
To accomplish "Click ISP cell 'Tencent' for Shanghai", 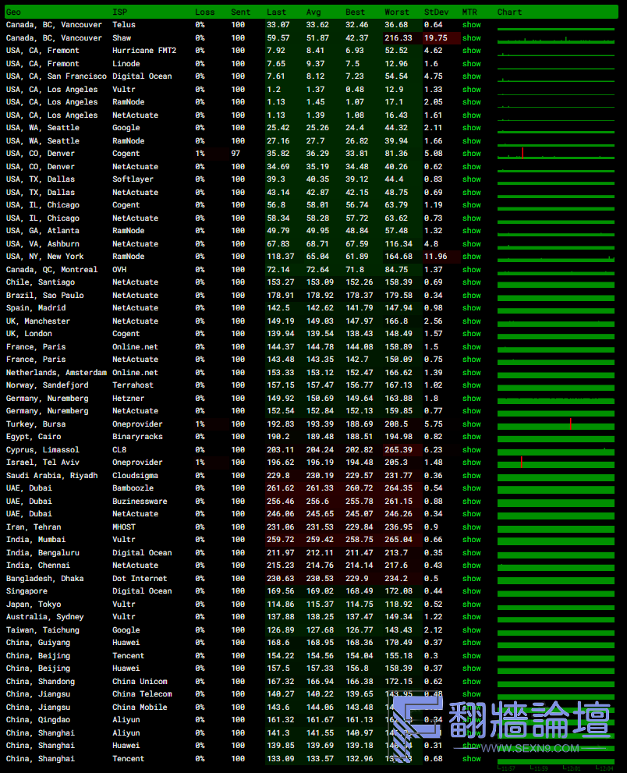I will (x=128, y=759).
